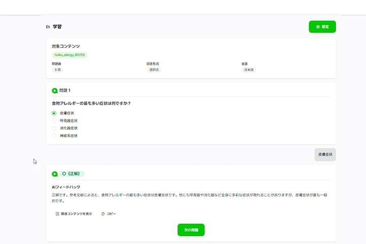Click the copy icon beside コピー
The image size is (366, 244).
pyautogui.click(x=103, y=214)
